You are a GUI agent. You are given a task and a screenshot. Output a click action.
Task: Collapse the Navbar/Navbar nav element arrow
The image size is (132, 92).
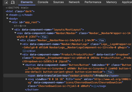[15, 33]
